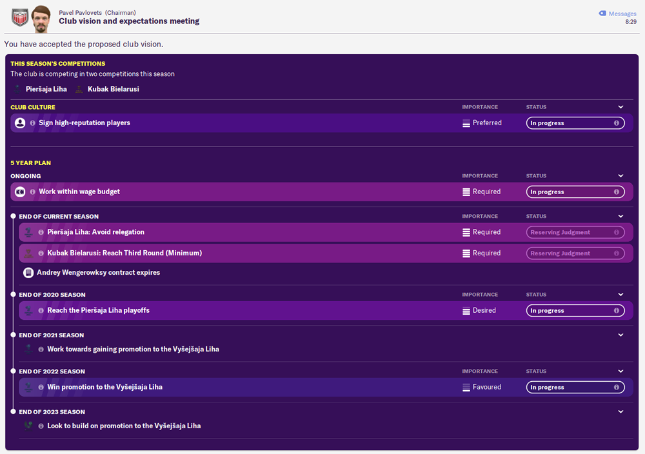The image size is (645, 454).
Task: Select Reach the Pieršaja Liha playoffs text
Action: pos(98,310)
